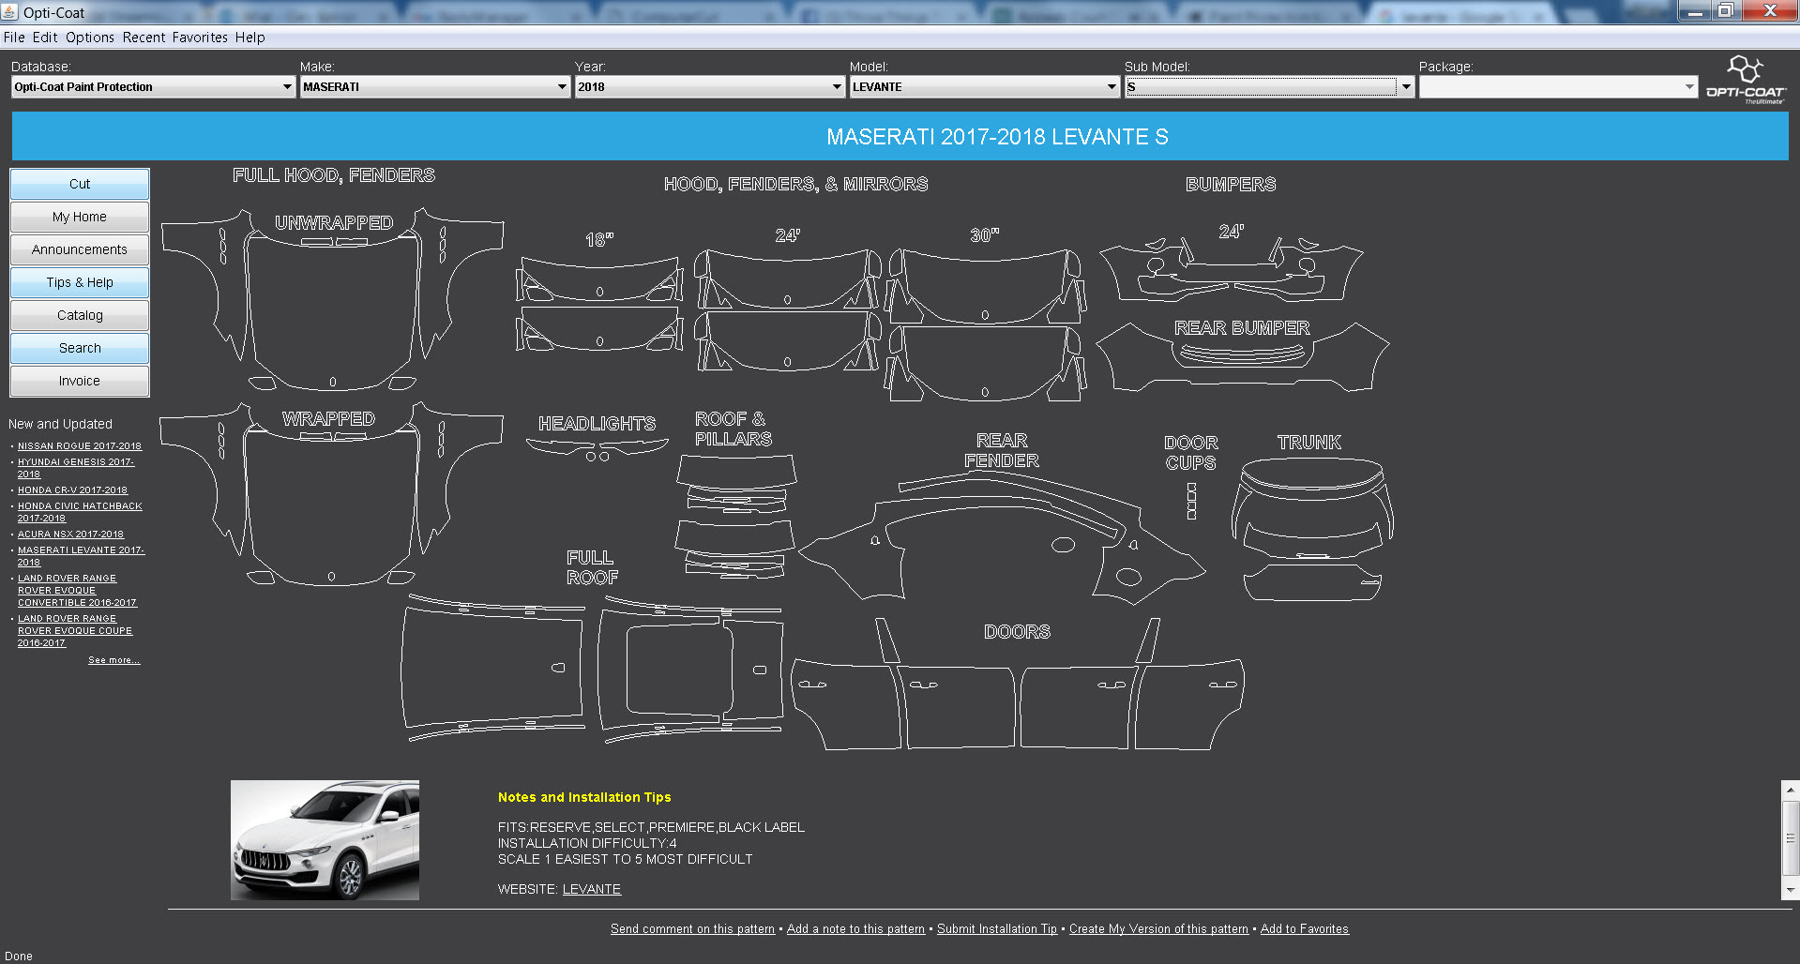Open ACURA NSX 2017-2018 link

pos(70,535)
